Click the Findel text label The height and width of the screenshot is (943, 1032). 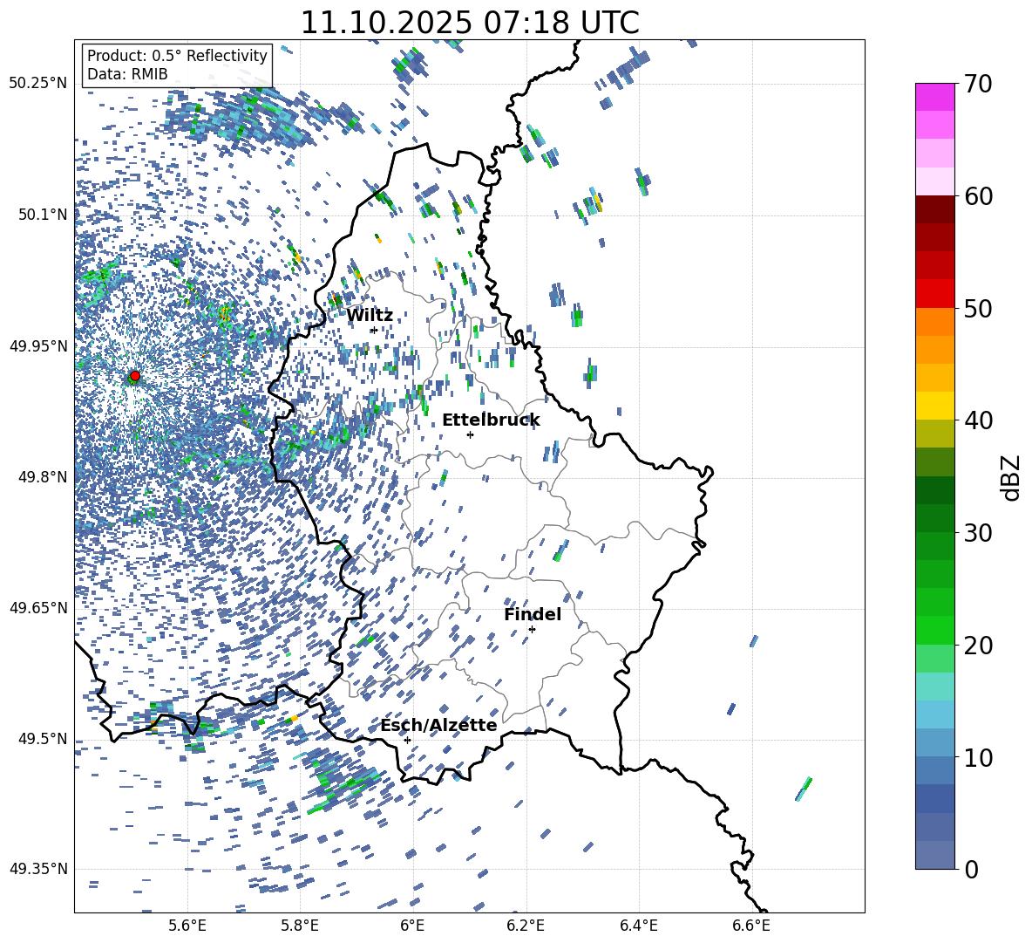(533, 614)
